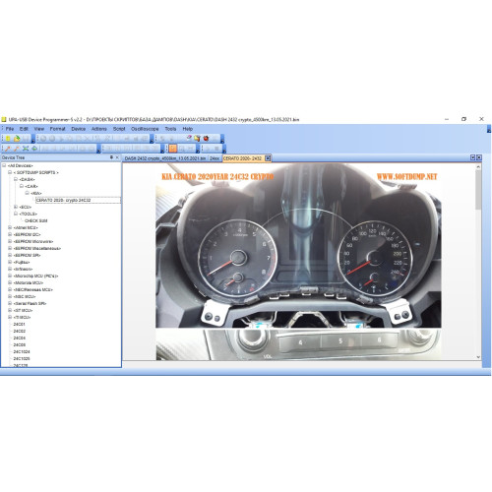Click the notes page icon beside the eraser
Viewport: 492px width, 492px height.
click(x=197, y=139)
